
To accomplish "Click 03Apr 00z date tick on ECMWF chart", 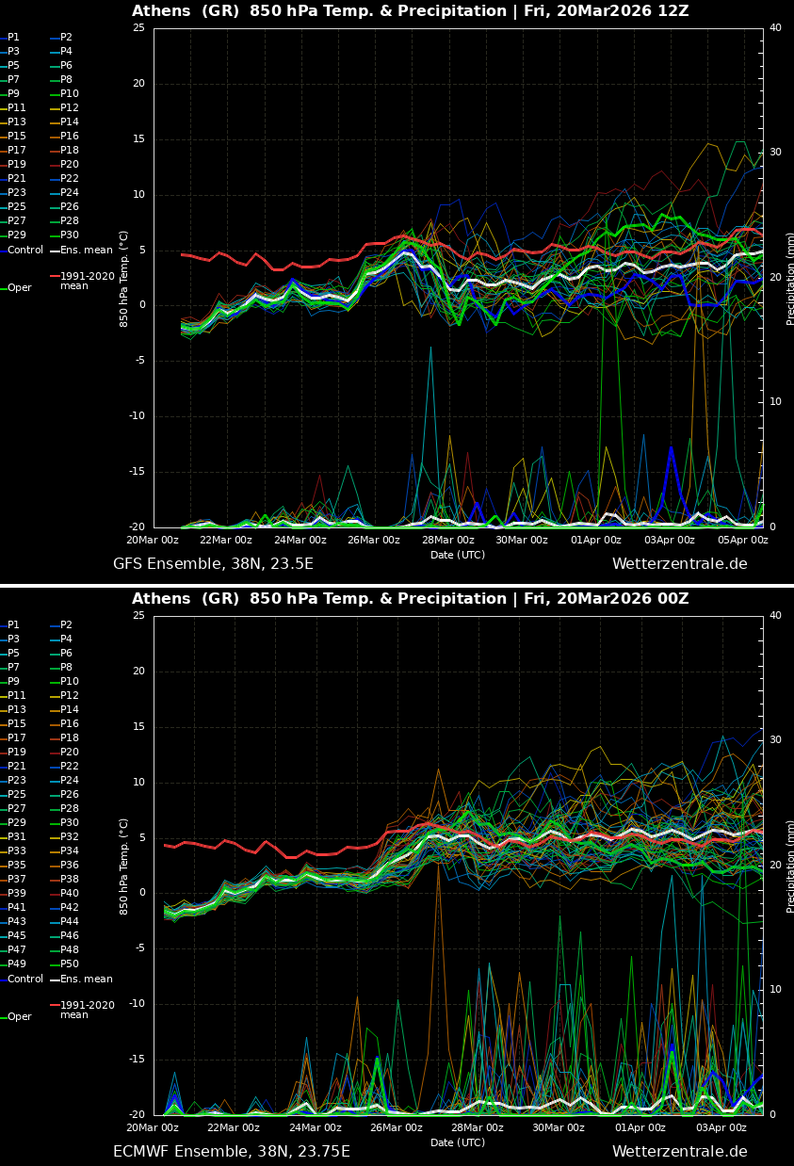I will 721,1128.
